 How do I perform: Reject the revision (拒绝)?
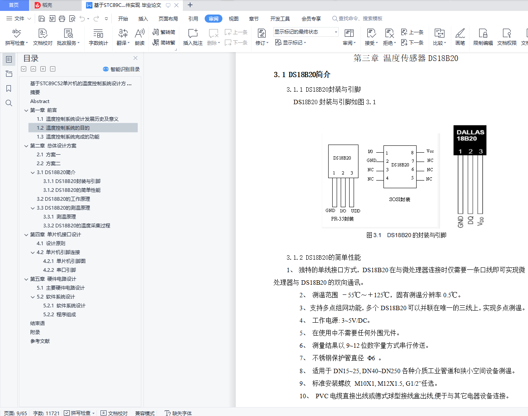390,36
